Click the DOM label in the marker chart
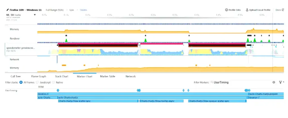 [x=41, y=87]
